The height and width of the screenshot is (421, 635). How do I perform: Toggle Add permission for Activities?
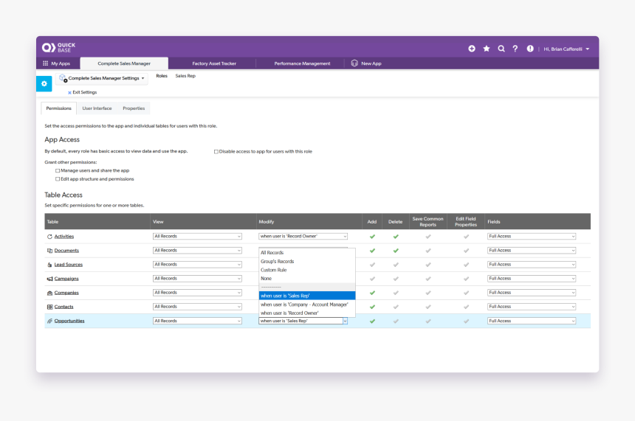point(372,237)
